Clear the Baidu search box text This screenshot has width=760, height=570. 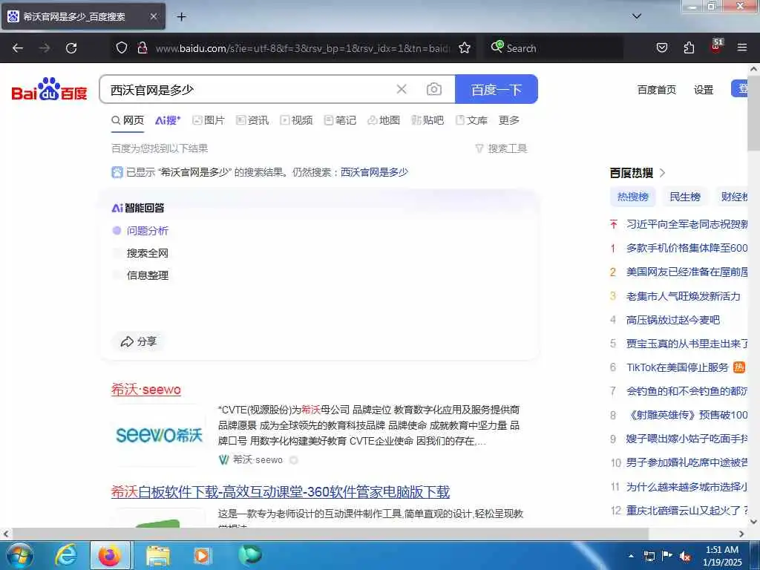(x=402, y=89)
